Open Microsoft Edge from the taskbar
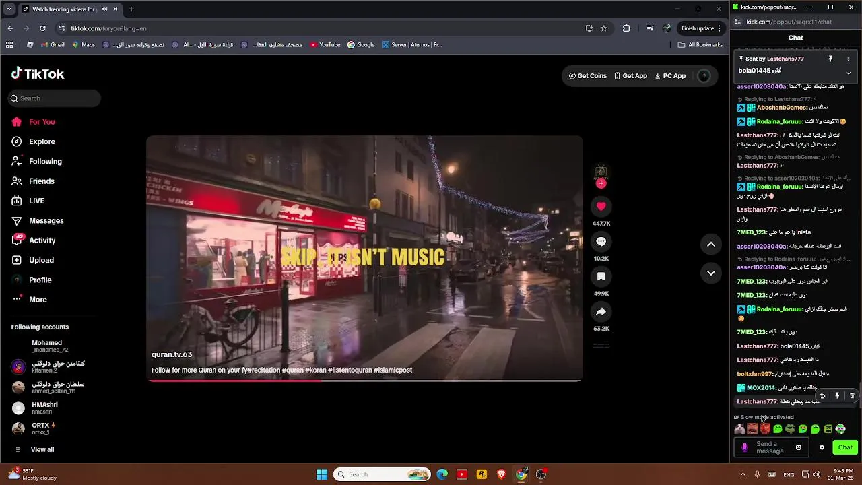The height and width of the screenshot is (485, 862). pos(442,474)
